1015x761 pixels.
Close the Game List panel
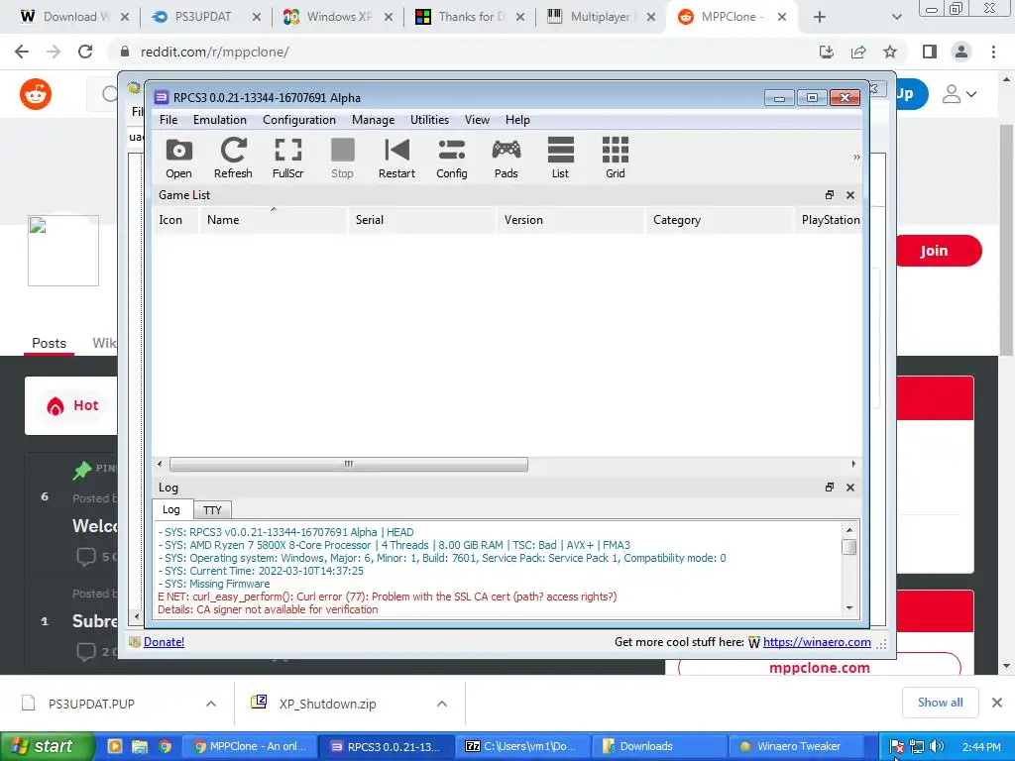(x=850, y=195)
